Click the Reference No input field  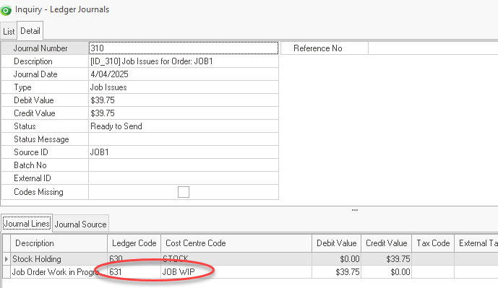pos(433,48)
